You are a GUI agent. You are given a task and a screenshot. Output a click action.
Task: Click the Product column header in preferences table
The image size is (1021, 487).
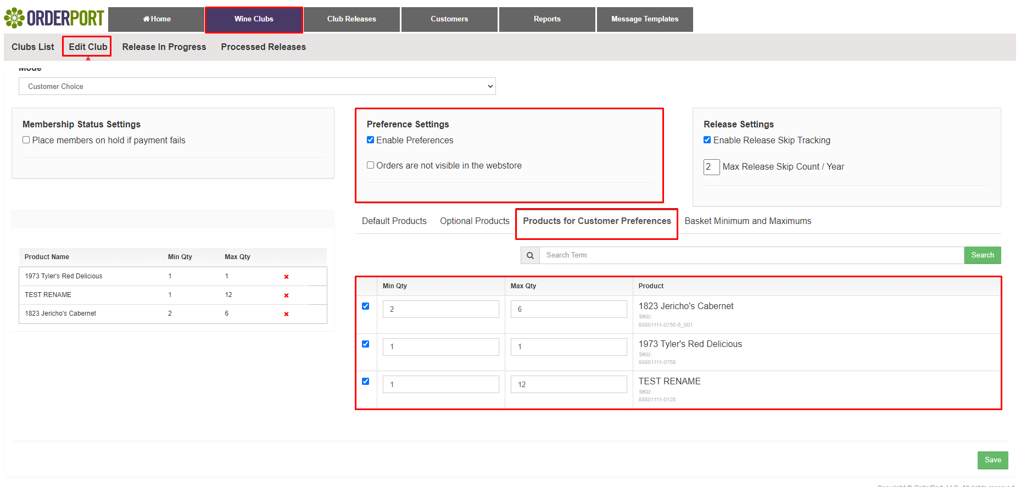(651, 286)
